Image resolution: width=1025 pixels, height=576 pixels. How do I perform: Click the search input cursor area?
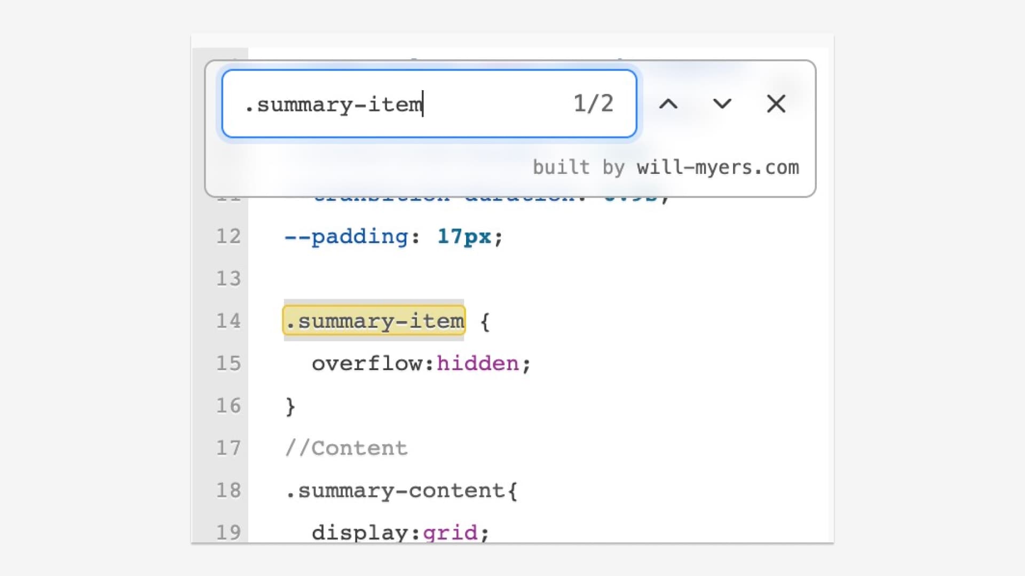422,104
